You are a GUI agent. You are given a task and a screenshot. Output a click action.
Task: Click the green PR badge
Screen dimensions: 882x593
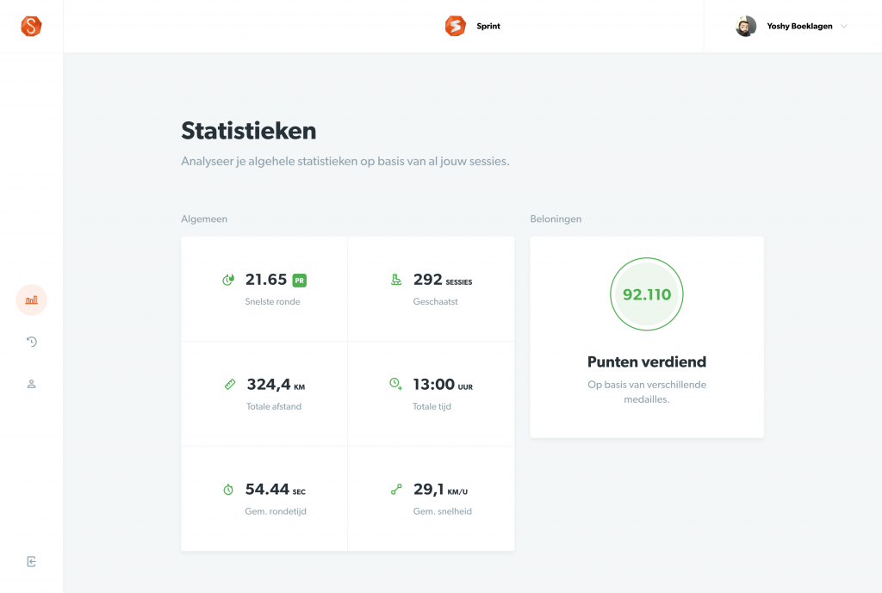[299, 280]
